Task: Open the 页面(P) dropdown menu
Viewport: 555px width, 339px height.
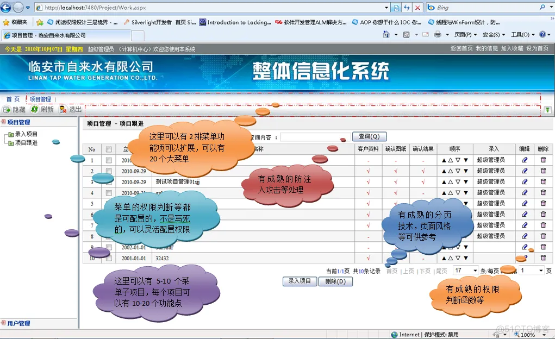Action: pyautogui.click(x=465, y=35)
